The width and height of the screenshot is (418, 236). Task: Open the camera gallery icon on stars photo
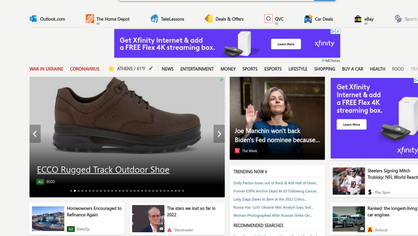click(x=161, y=229)
